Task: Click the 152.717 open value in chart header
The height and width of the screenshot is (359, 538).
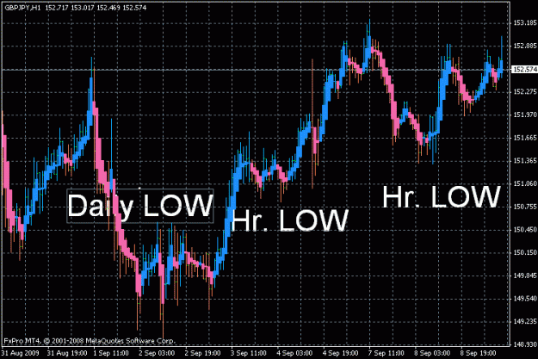Action: click(57, 8)
